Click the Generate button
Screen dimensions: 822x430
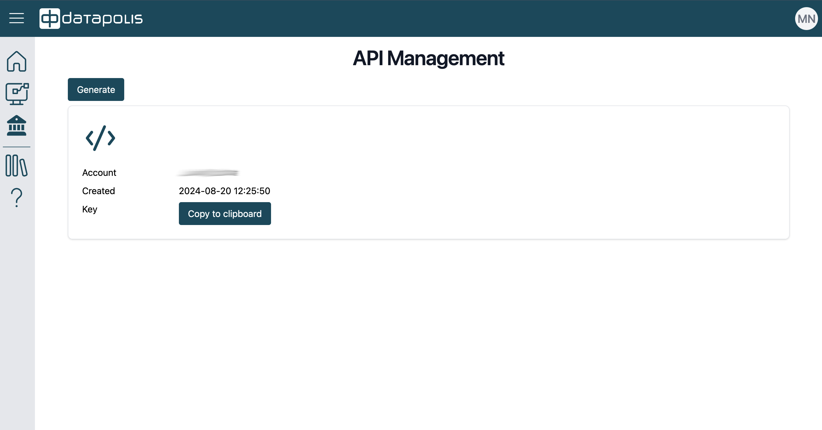point(96,89)
